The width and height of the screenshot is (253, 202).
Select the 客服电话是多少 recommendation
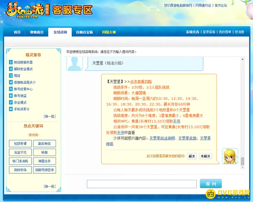(x=25, y=82)
